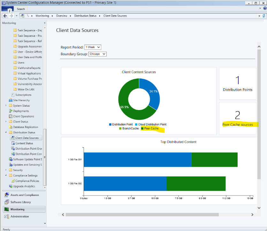Viewport: 267px width, 231px height.
Task: Collapse the Monitoring navigation pane arrow
Action: [45, 23]
